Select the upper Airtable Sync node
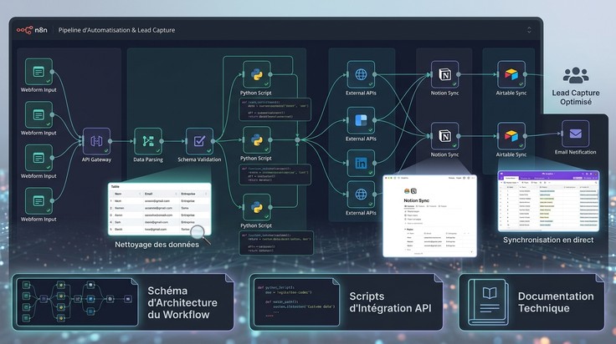The image size is (616, 344). click(x=511, y=74)
